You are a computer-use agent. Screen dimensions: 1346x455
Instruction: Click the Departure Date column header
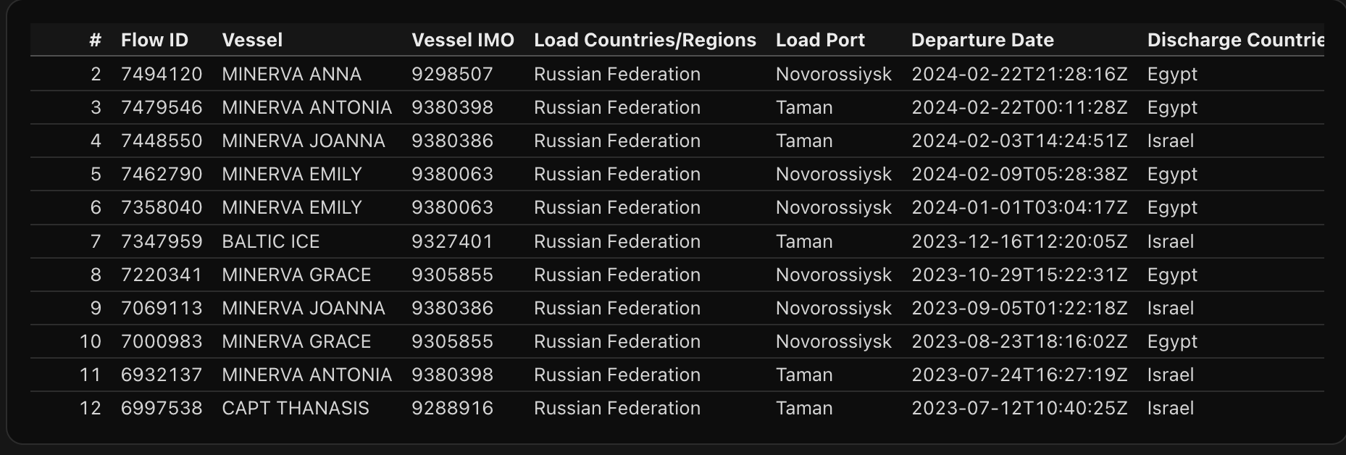pyautogui.click(x=982, y=40)
